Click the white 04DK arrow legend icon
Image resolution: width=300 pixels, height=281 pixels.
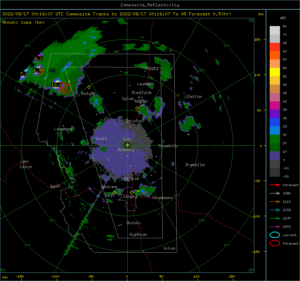click(x=275, y=193)
